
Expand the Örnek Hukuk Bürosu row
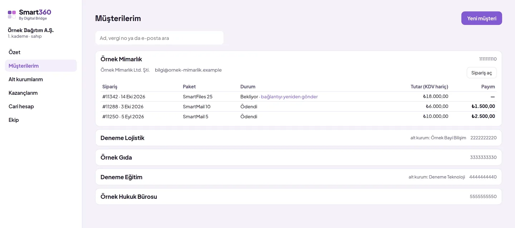tap(298, 196)
